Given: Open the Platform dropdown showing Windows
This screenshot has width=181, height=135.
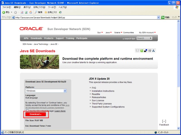Looking at the screenshot, I should click(46, 91).
